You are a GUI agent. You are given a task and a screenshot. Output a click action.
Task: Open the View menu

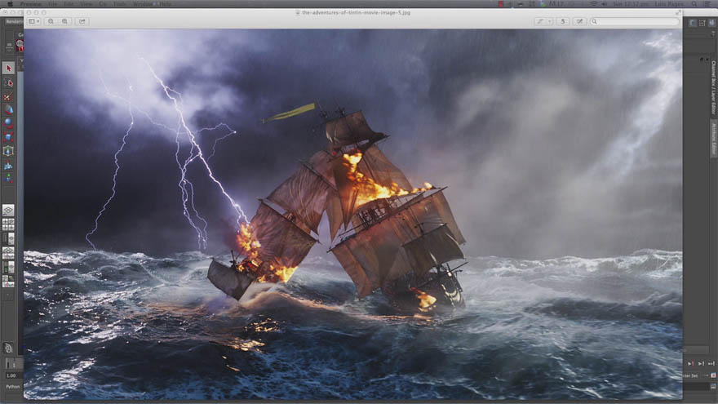pyautogui.click(x=86, y=3)
